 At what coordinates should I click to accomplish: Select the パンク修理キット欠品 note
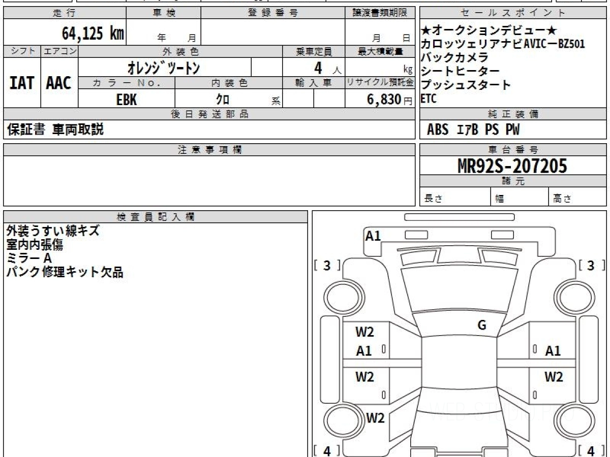(65, 272)
